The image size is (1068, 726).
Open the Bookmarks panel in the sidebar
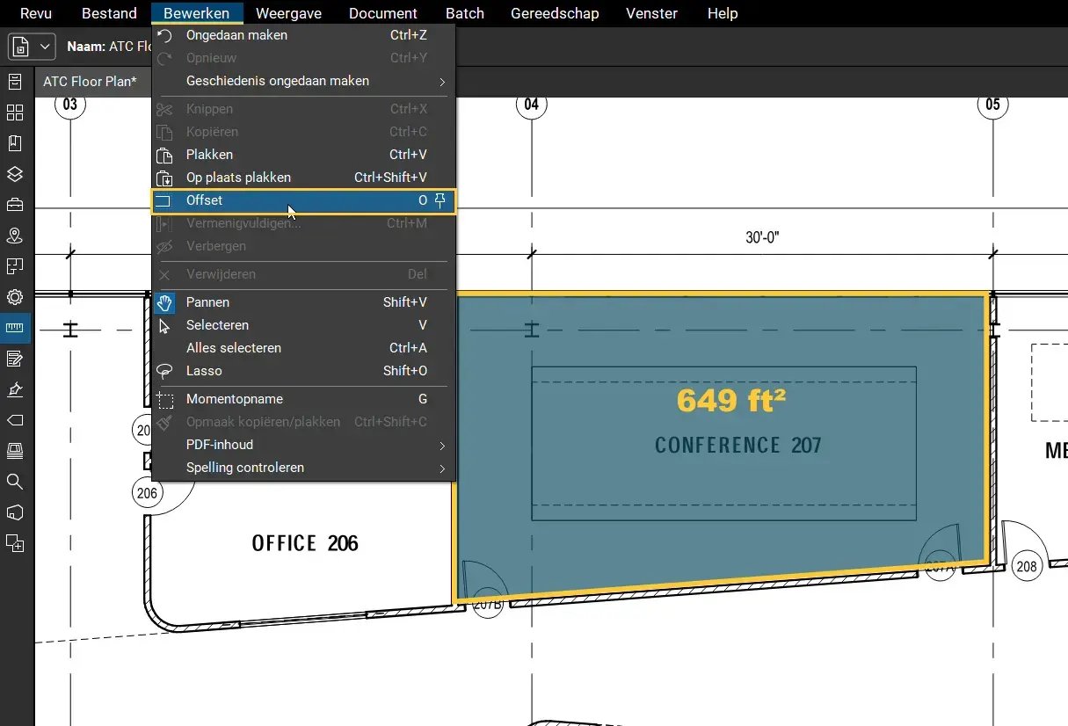point(15,143)
